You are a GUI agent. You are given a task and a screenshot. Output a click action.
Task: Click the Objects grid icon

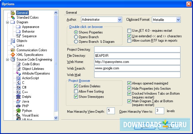[x=13, y=41]
